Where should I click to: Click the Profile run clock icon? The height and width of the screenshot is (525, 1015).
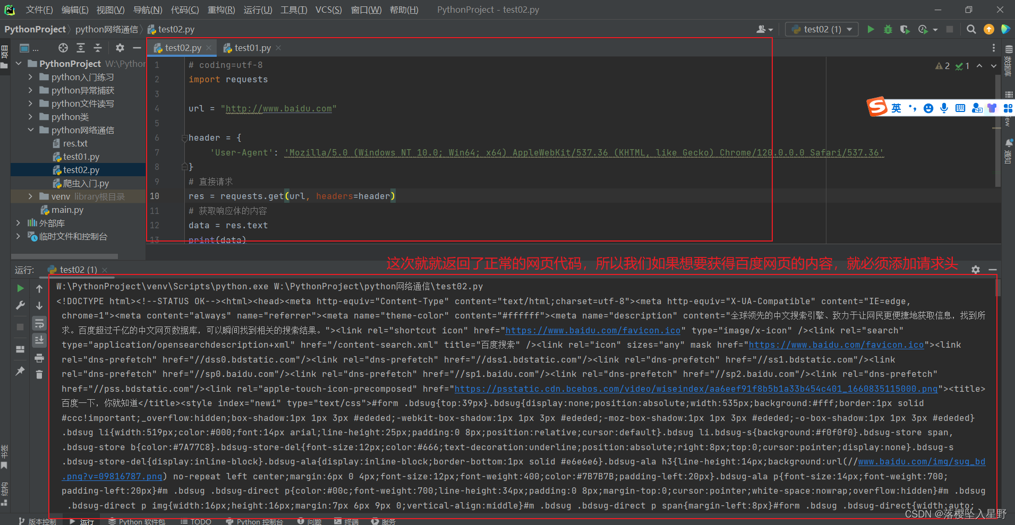coord(923,29)
